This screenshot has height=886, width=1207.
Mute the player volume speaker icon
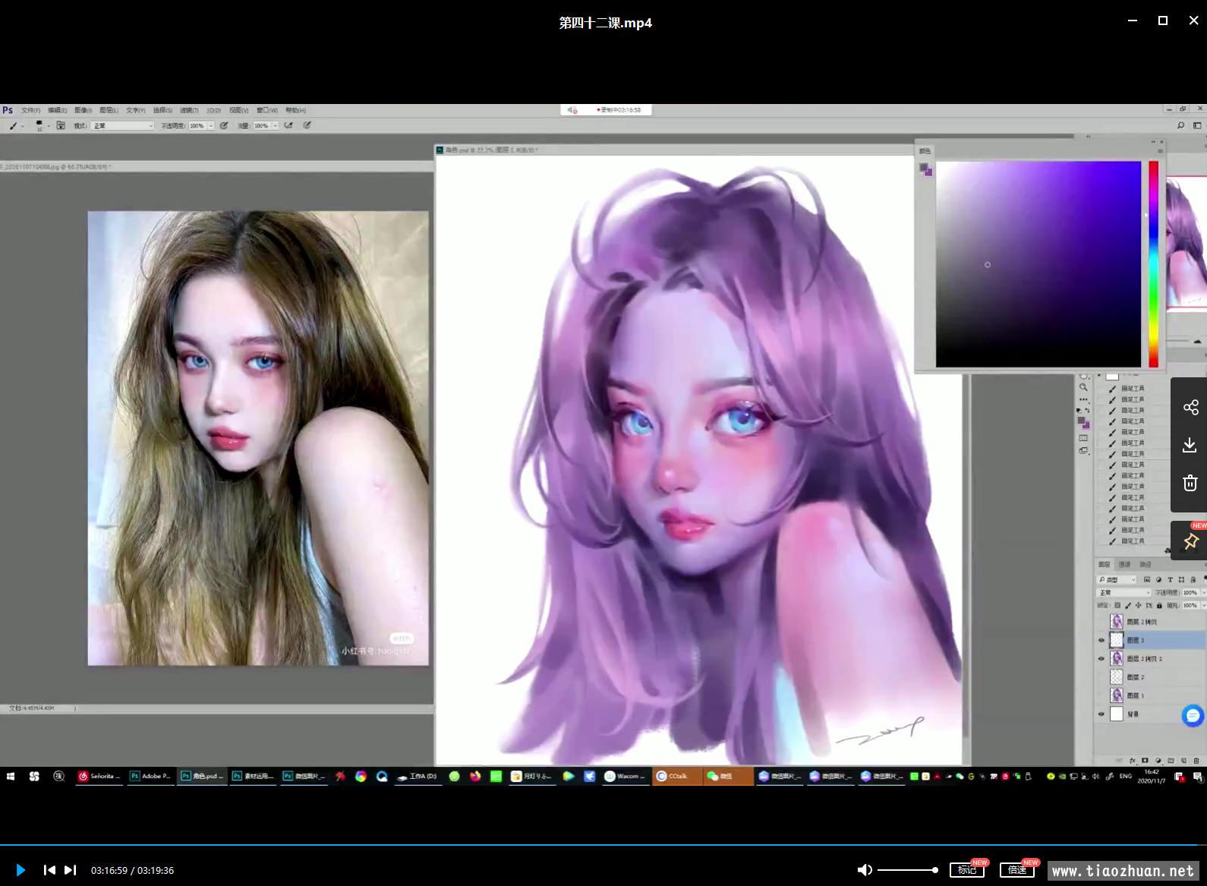[865, 870]
